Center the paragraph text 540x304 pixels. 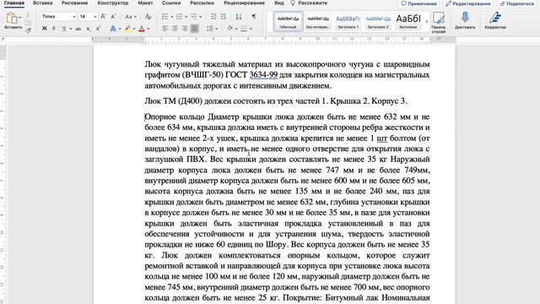(x=175, y=29)
